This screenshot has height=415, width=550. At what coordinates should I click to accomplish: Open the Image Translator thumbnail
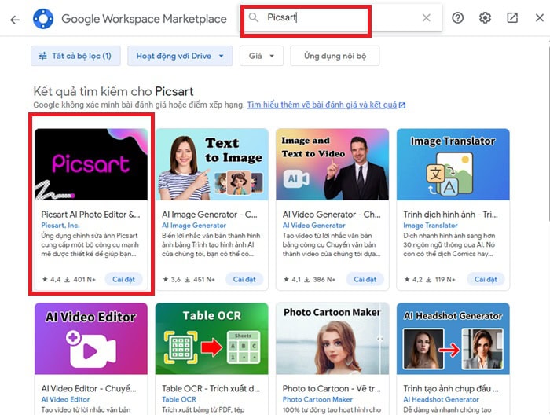pos(453,164)
